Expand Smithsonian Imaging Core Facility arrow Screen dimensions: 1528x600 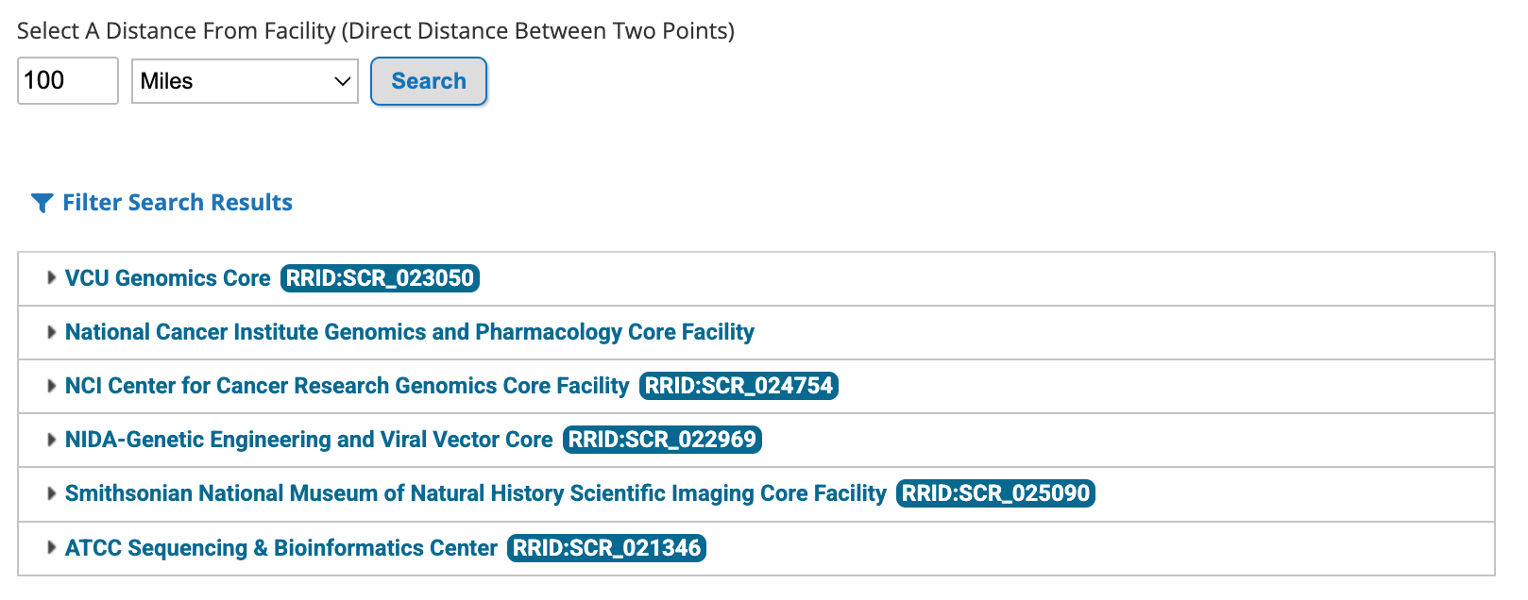coord(51,493)
